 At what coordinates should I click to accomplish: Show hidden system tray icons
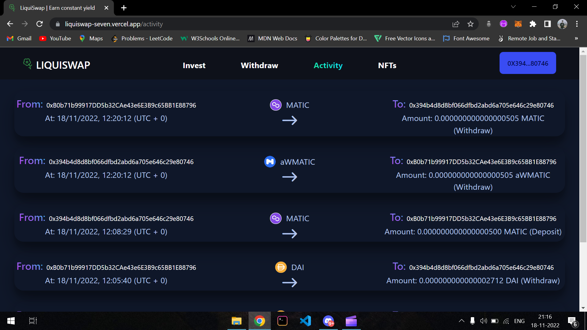pos(461,321)
